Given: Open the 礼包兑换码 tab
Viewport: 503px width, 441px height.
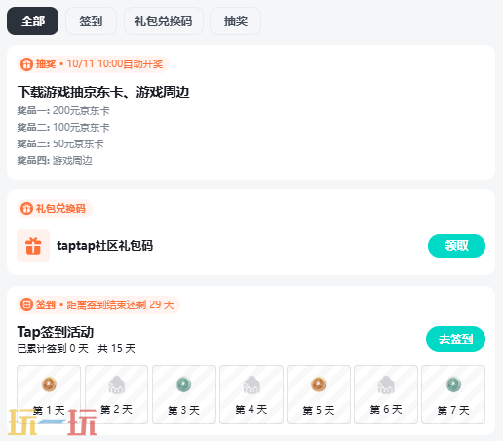Looking at the screenshot, I should pos(164,21).
